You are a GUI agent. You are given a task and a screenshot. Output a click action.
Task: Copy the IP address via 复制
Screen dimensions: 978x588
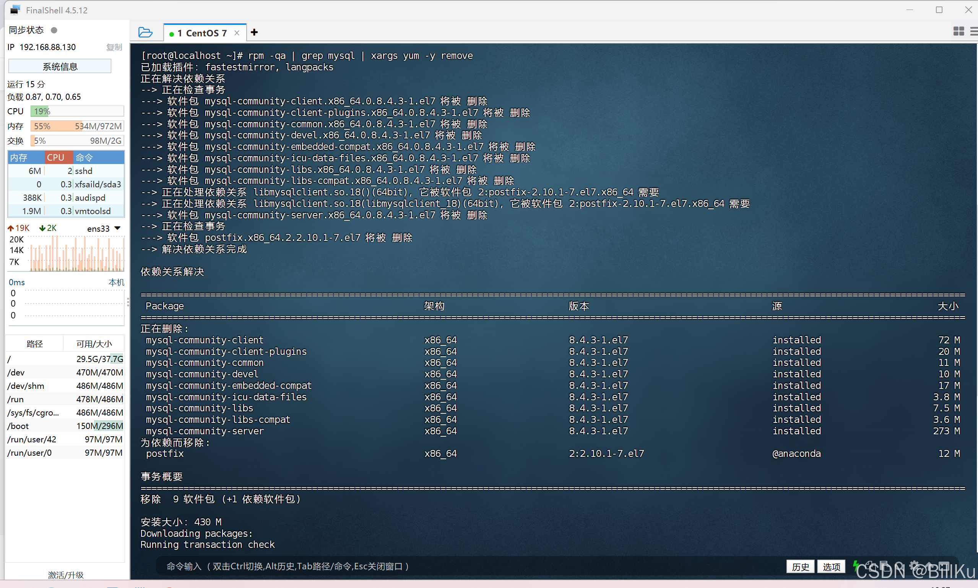(114, 47)
